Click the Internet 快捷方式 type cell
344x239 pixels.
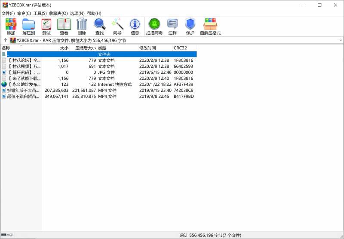(x=115, y=84)
